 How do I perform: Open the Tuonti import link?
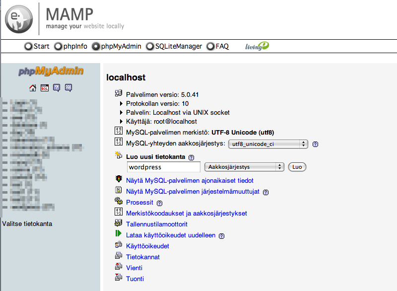[135, 279]
